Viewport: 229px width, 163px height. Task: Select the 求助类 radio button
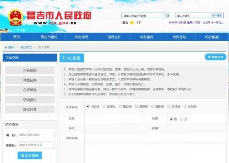point(88,107)
